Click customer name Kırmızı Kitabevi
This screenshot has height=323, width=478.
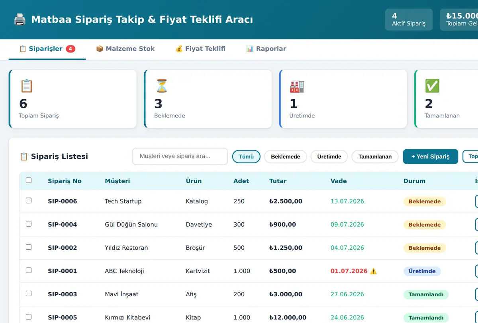(127, 317)
